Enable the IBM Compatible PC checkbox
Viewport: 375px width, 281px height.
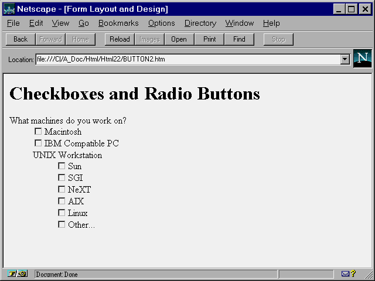[38, 143]
